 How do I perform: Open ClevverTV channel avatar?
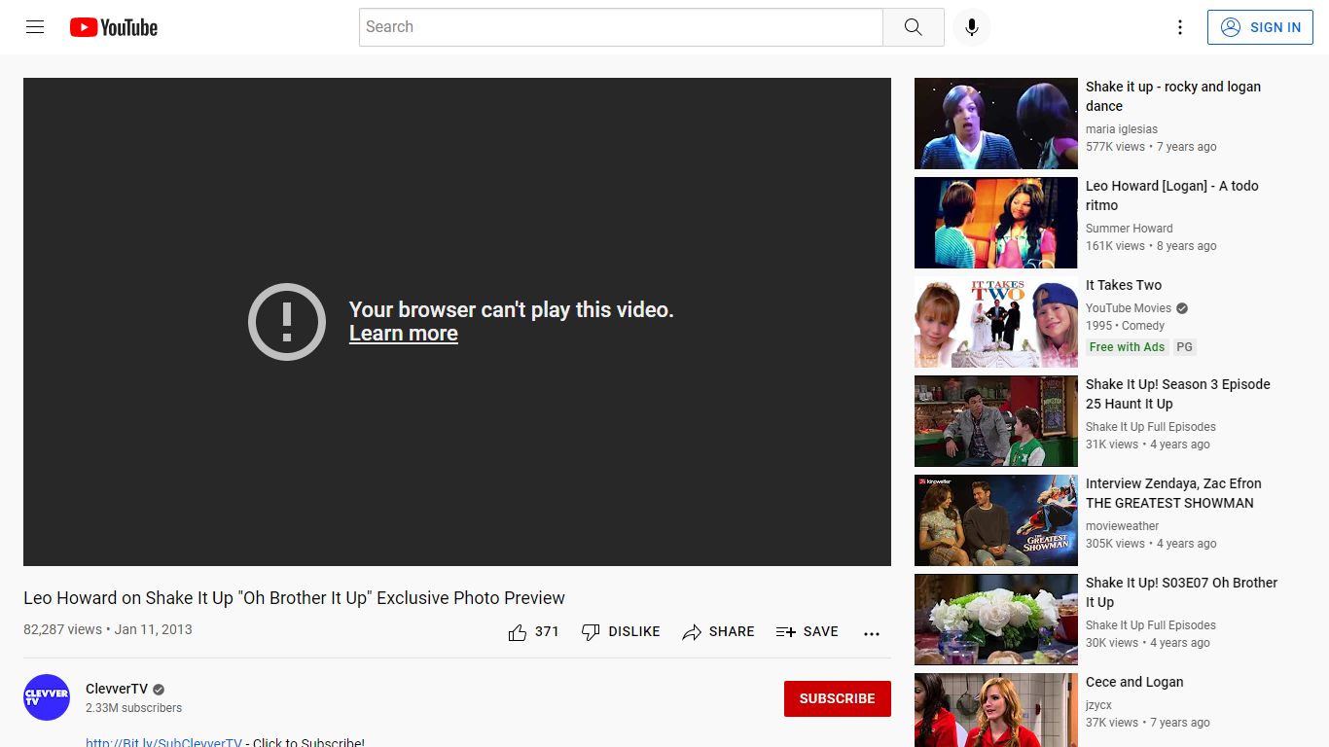pos(47,697)
